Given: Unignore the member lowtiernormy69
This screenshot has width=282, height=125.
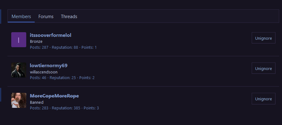Looking at the screenshot, I should pyautogui.click(x=263, y=68).
